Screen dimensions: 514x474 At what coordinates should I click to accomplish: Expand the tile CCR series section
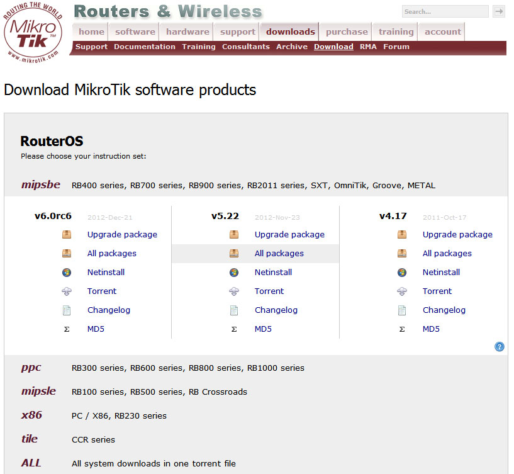[30, 439]
